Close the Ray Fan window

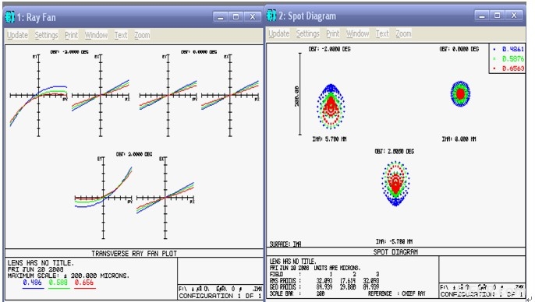tap(253, 16)
